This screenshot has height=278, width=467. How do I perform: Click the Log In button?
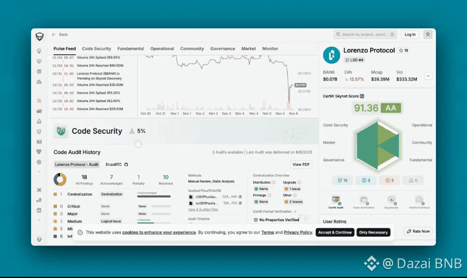pos(410,34)
